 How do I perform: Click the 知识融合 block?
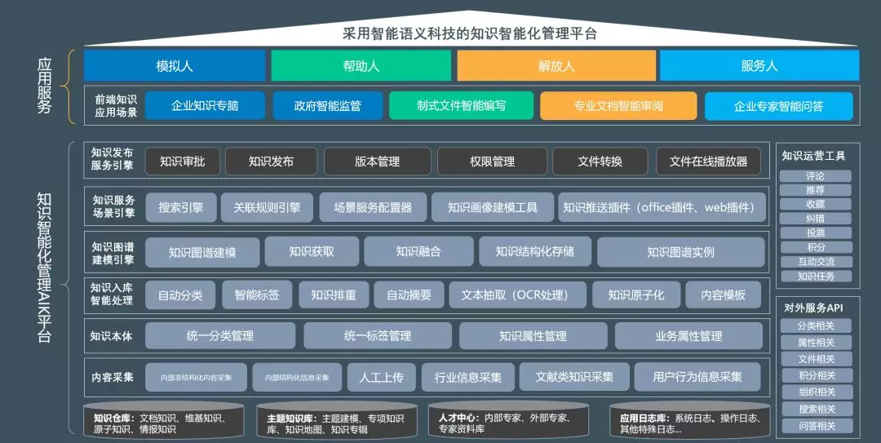pos(418,251)
